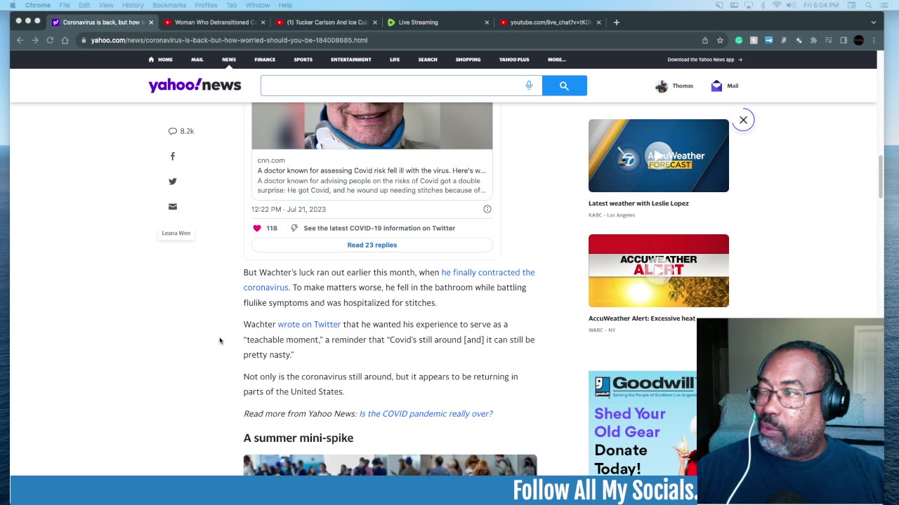The image size is (899, 505).
Task: Close the video panel with X button
Action: pyautogui.click(x=743, y=120)
